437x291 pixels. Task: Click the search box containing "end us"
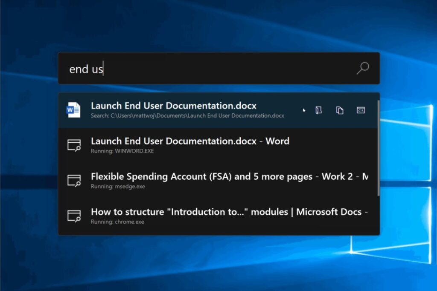tap(205, 69)
